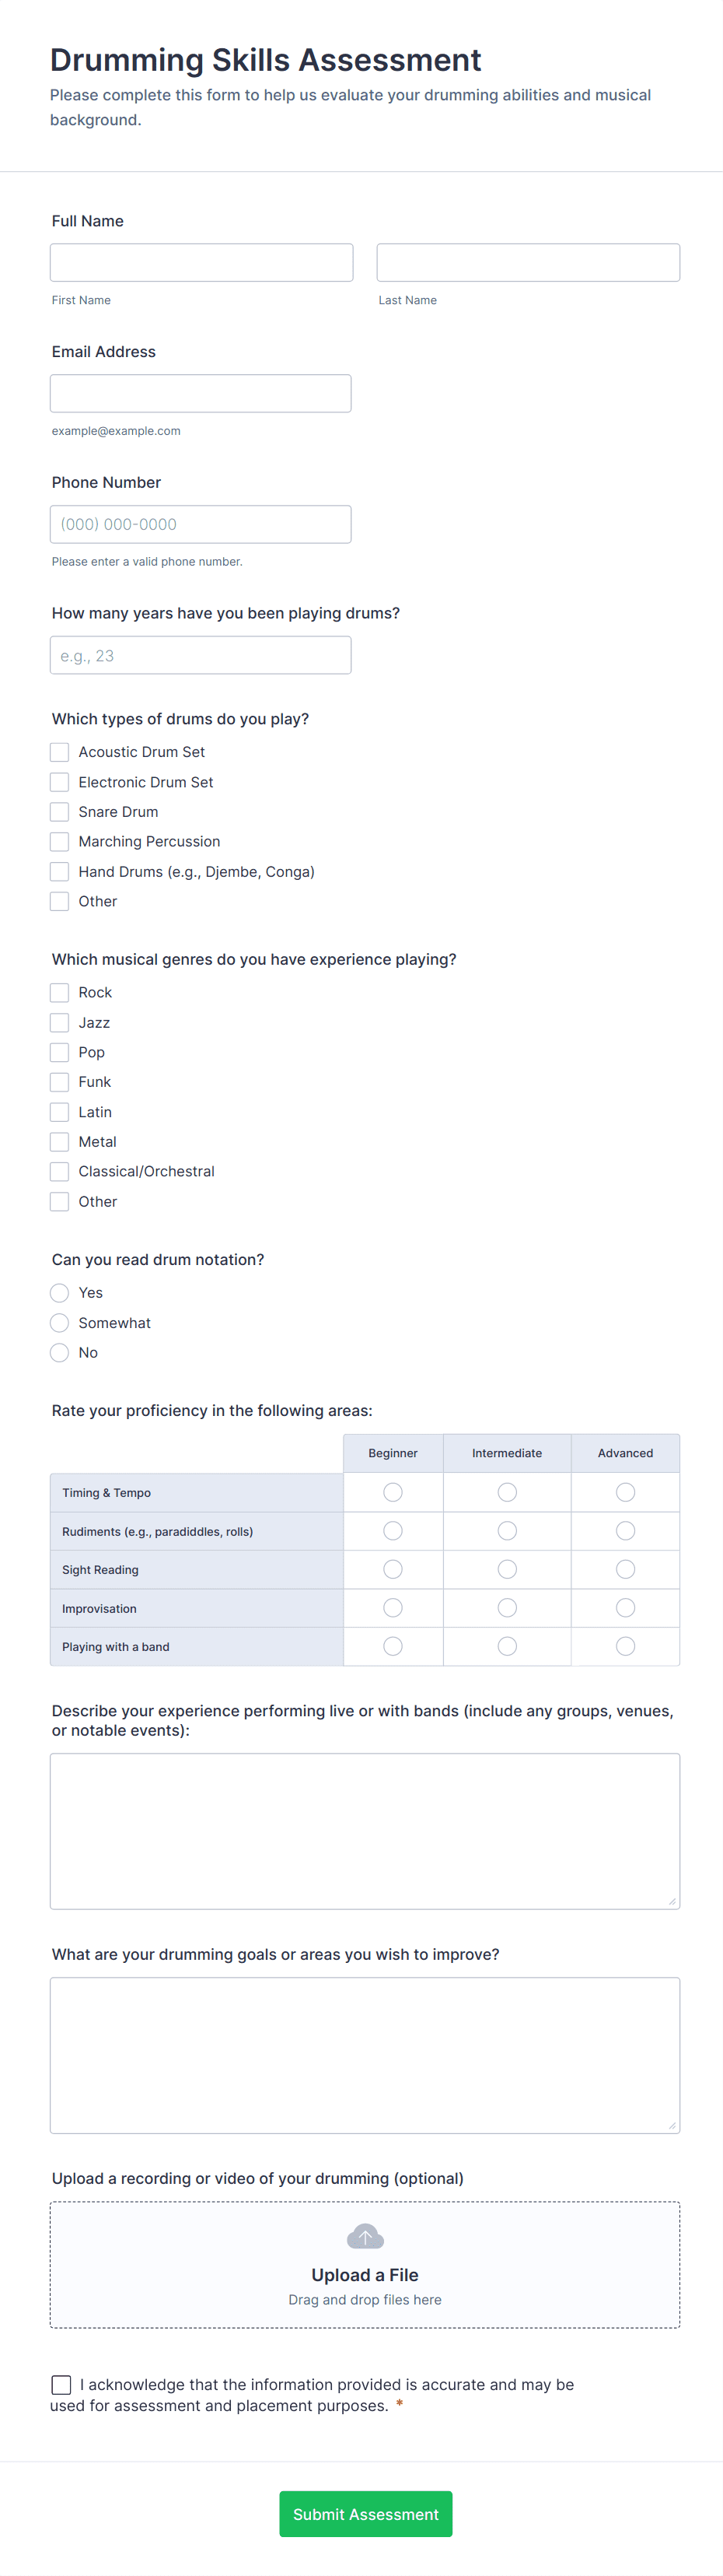This screenshot has width=723, height=2576.
Task: Select Other under drum types
Action: click(x=59, y=901)
